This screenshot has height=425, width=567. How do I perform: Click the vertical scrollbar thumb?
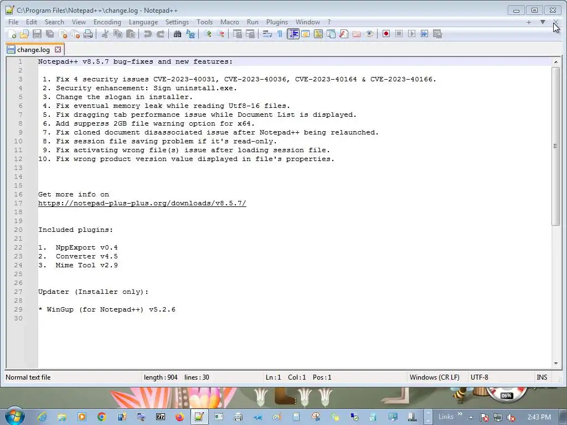pos(556,146)
